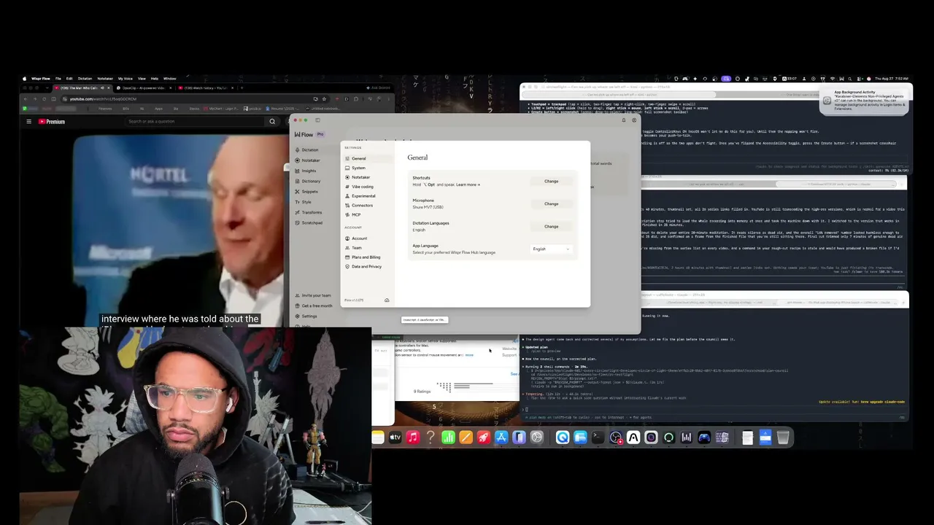Screen dimensions: 934x525
Task: Open the MyChart bookmark in the bookmarks bar
Action: coord(220,109)
